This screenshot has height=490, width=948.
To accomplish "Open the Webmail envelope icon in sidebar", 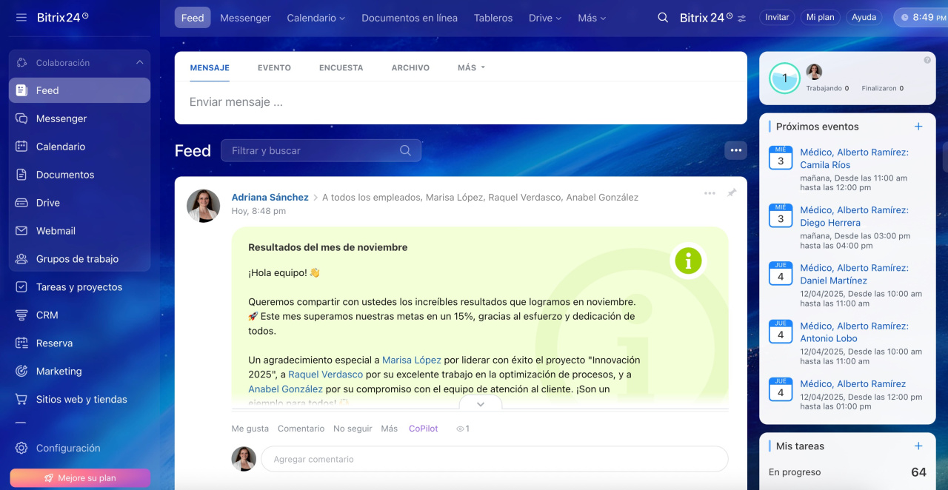I will click(x=21, y=231).
